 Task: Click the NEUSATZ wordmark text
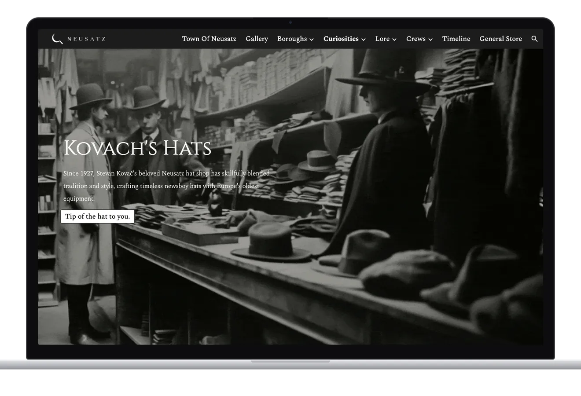pos(86,39)
